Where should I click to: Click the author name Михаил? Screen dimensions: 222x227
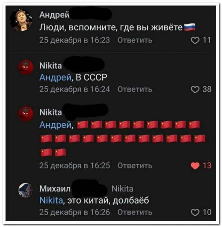coord(55,189)
